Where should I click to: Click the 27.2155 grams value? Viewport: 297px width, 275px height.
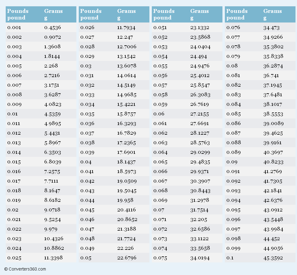click(x=199, y=114)
